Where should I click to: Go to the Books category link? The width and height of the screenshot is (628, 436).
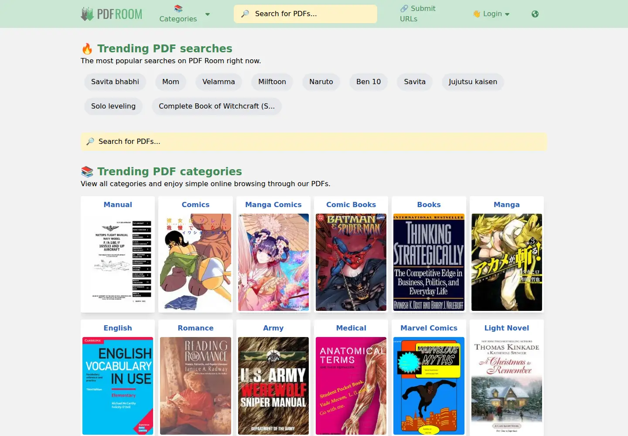[429, 204]
